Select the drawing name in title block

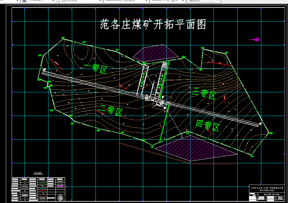272,194
